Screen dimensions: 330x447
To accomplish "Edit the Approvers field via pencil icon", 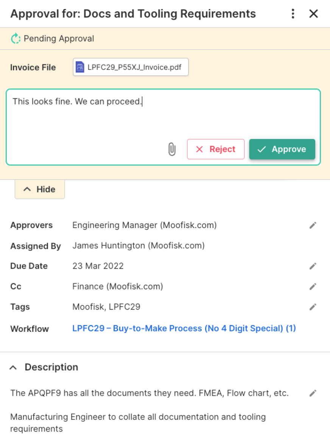I will pyautogui.click(x=313, y=225).
